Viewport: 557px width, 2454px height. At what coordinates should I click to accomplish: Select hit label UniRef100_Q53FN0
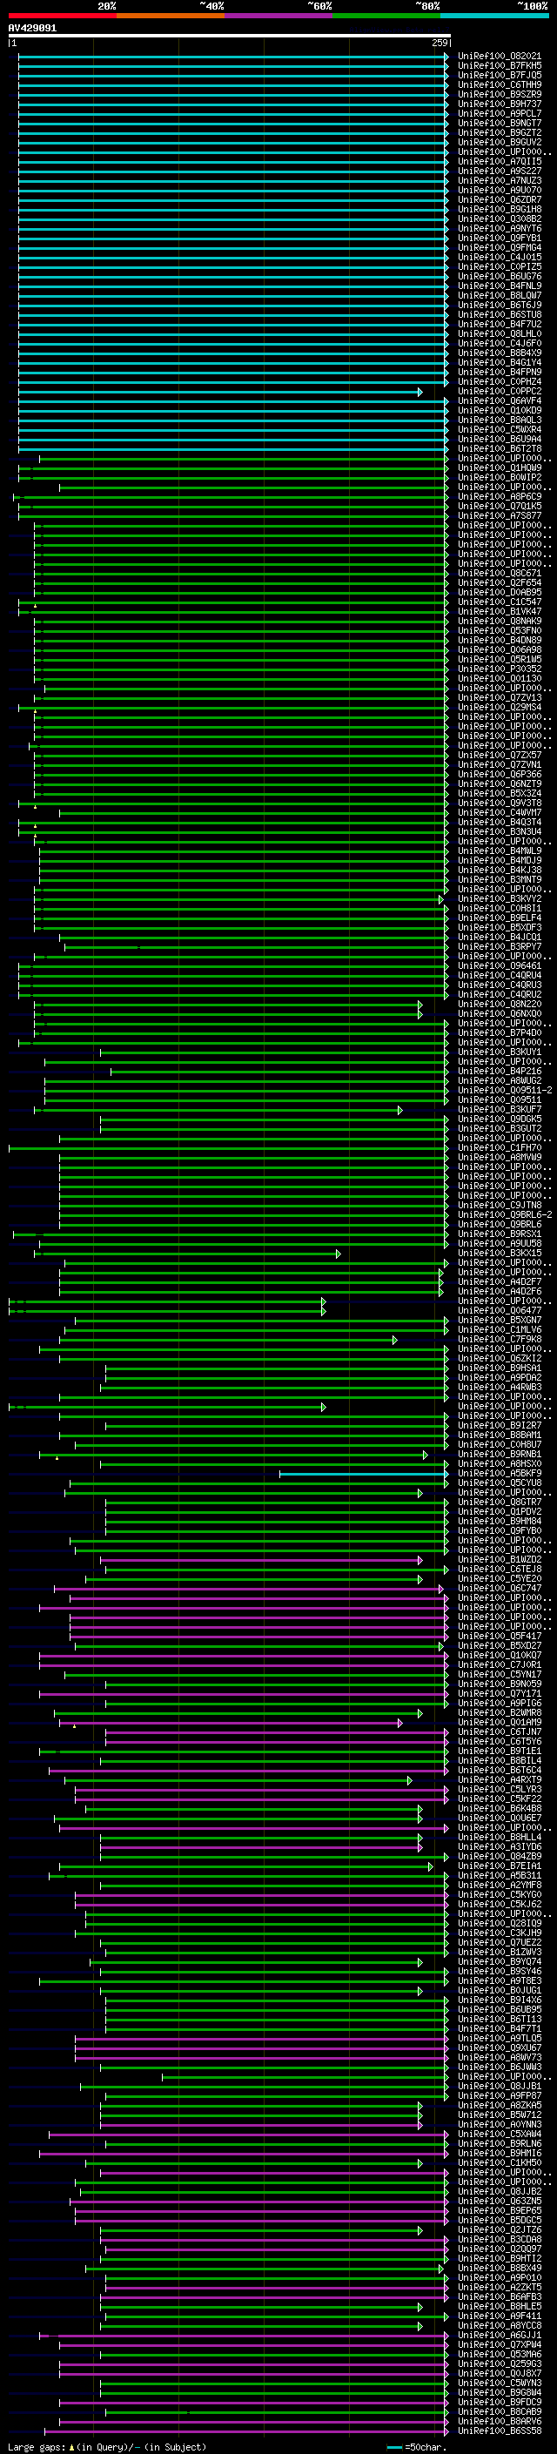tap(500, 630)
